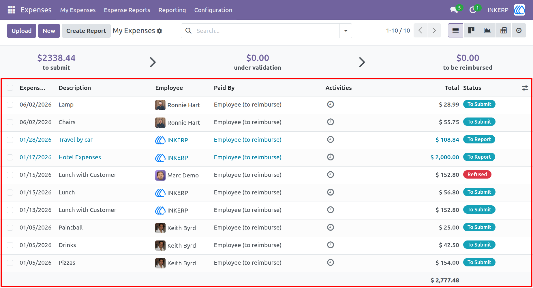Click the 1-10 / 10 pager counter

[398, 31]
